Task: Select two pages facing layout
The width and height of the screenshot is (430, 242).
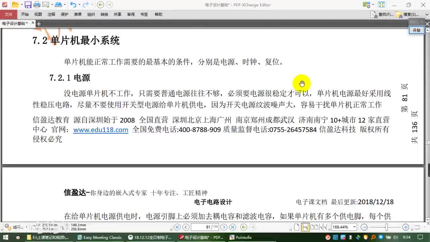Action: pyautogui.click(x=314, y=227)
